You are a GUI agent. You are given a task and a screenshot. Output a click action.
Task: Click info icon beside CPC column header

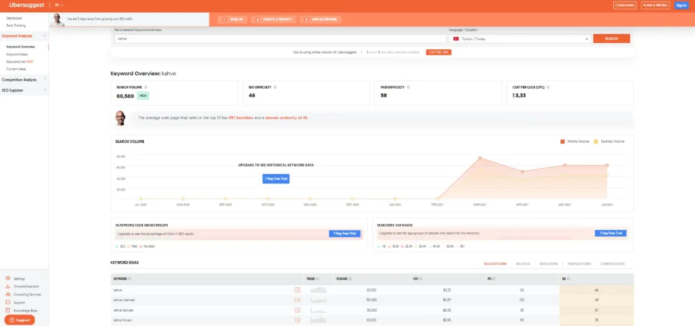coord(421,279)
